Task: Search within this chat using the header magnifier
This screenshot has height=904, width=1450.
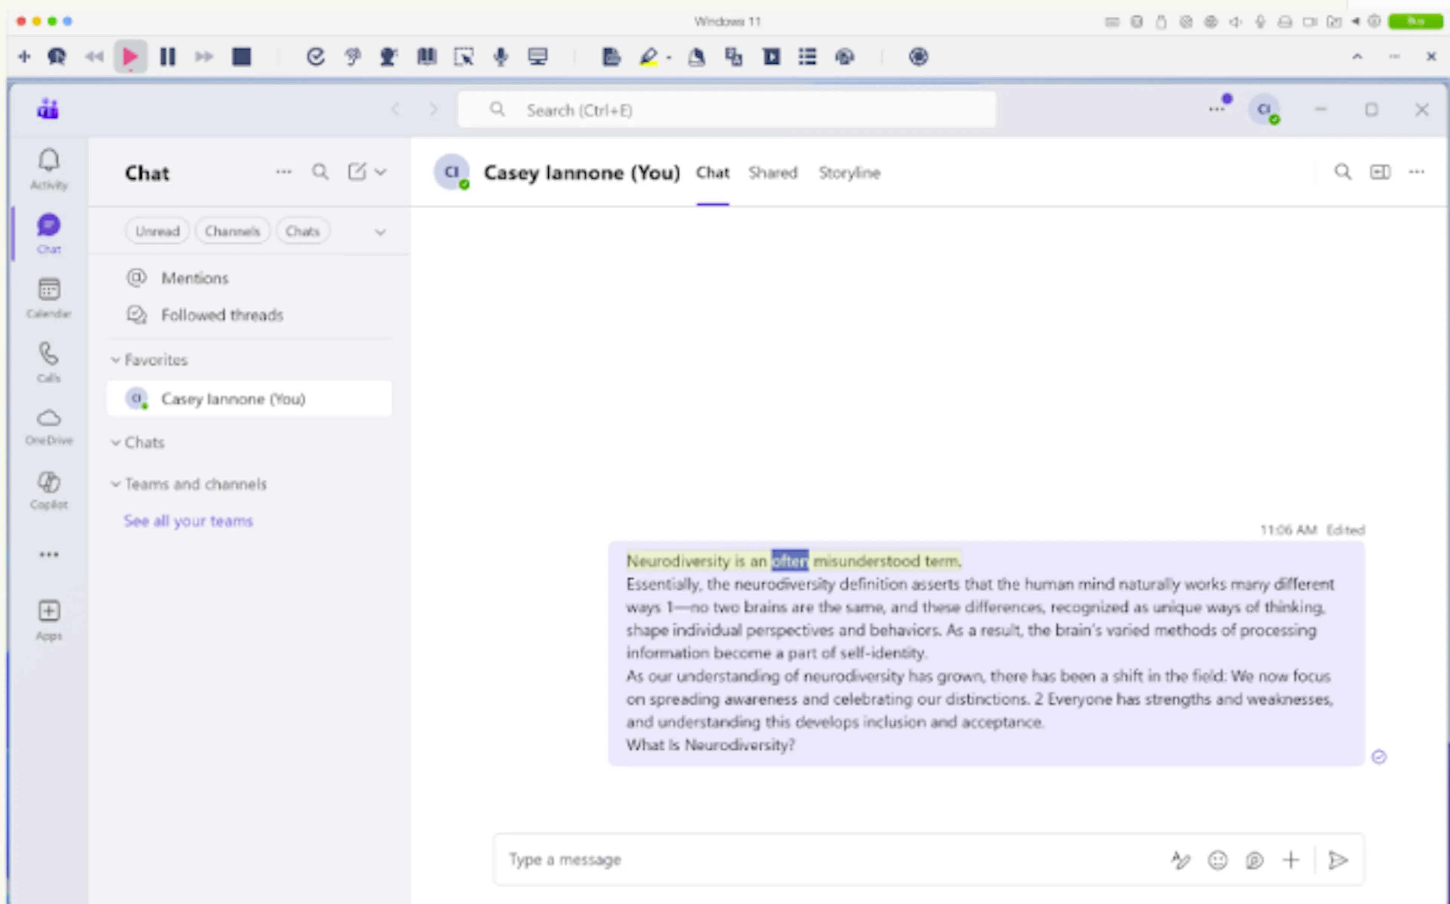Action: coord(1343,172)
